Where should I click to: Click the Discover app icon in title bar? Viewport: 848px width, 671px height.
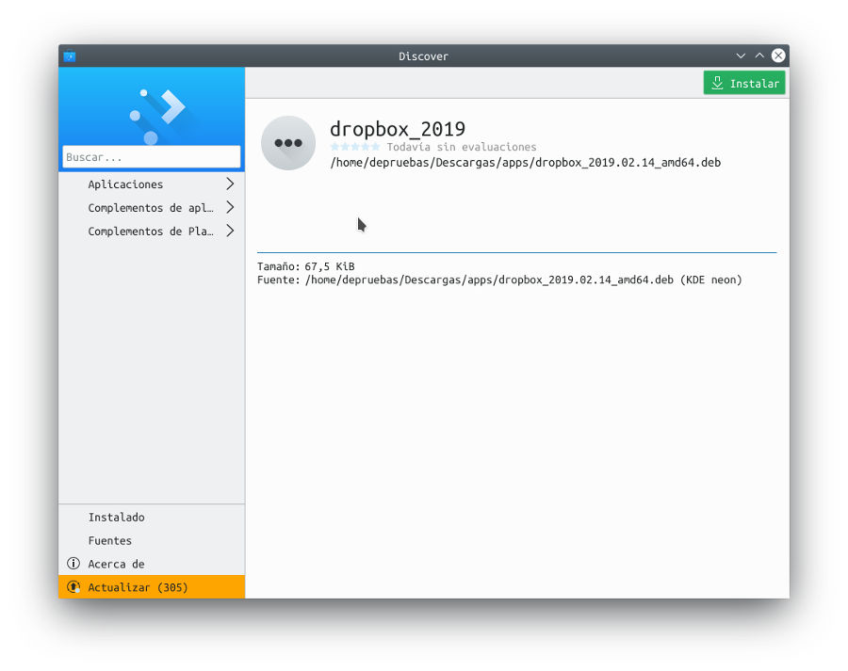pyautogui.click(x=69, y=56)
